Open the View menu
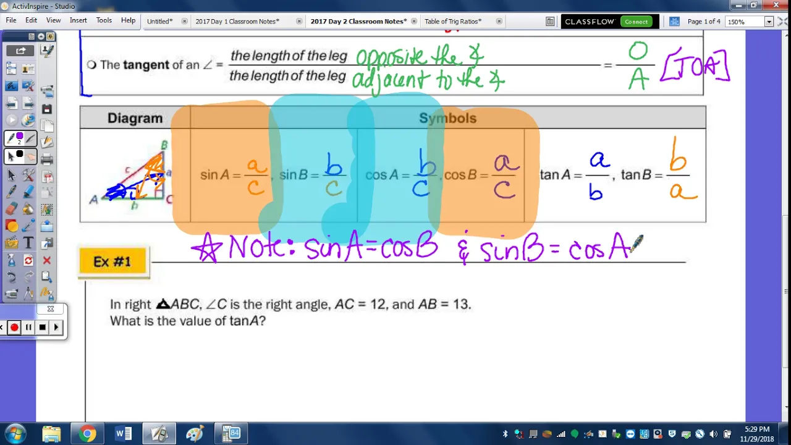The image size is (791, 445). point(53,20)
